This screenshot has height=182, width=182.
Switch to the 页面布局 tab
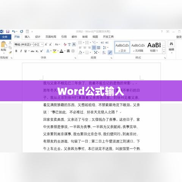(51, 37)
